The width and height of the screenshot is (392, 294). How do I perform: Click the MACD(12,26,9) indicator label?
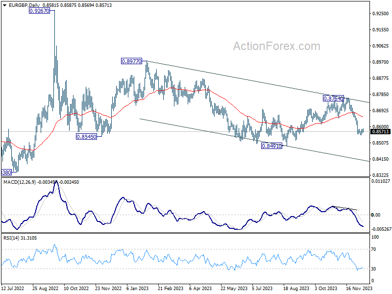pyautogui.click(x=20, y=182)
